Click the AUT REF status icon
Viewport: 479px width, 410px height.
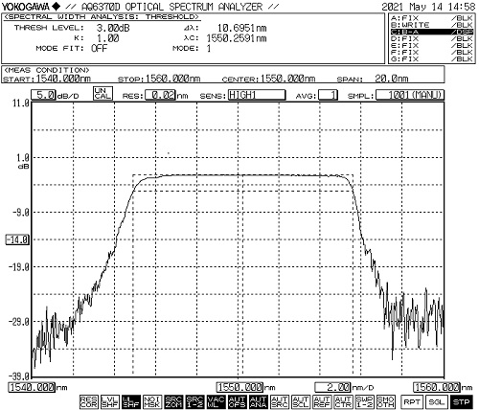pos(322,401)
